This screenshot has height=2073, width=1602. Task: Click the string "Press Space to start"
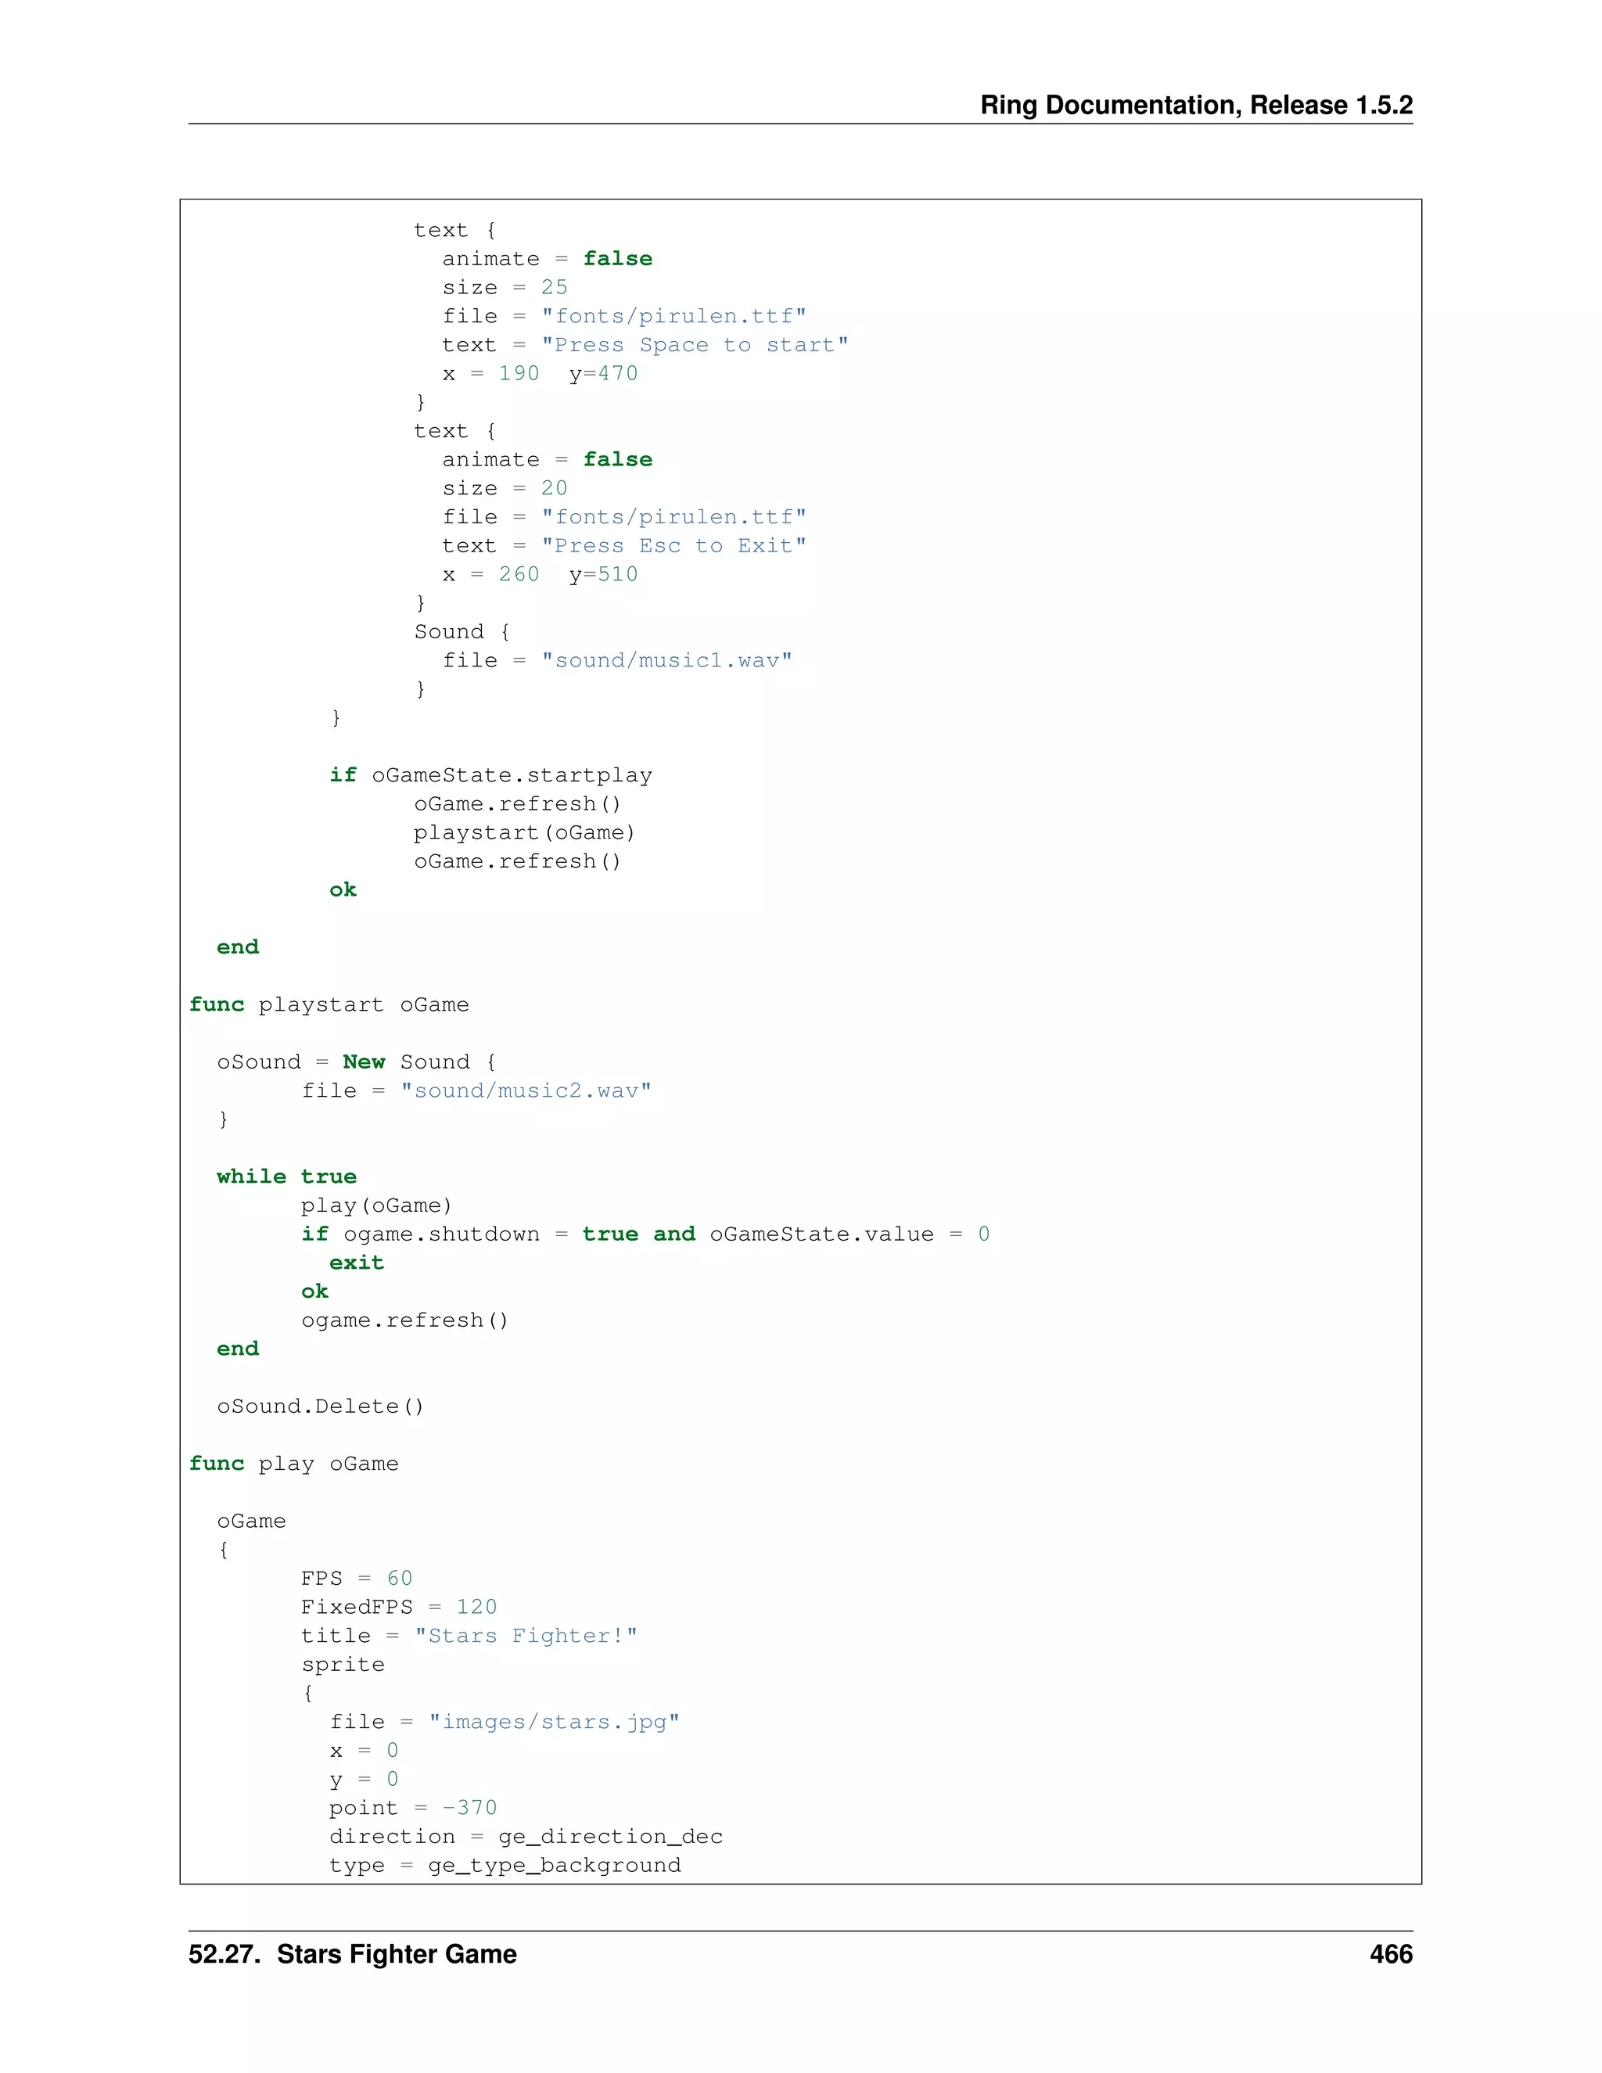coord(694,344)
